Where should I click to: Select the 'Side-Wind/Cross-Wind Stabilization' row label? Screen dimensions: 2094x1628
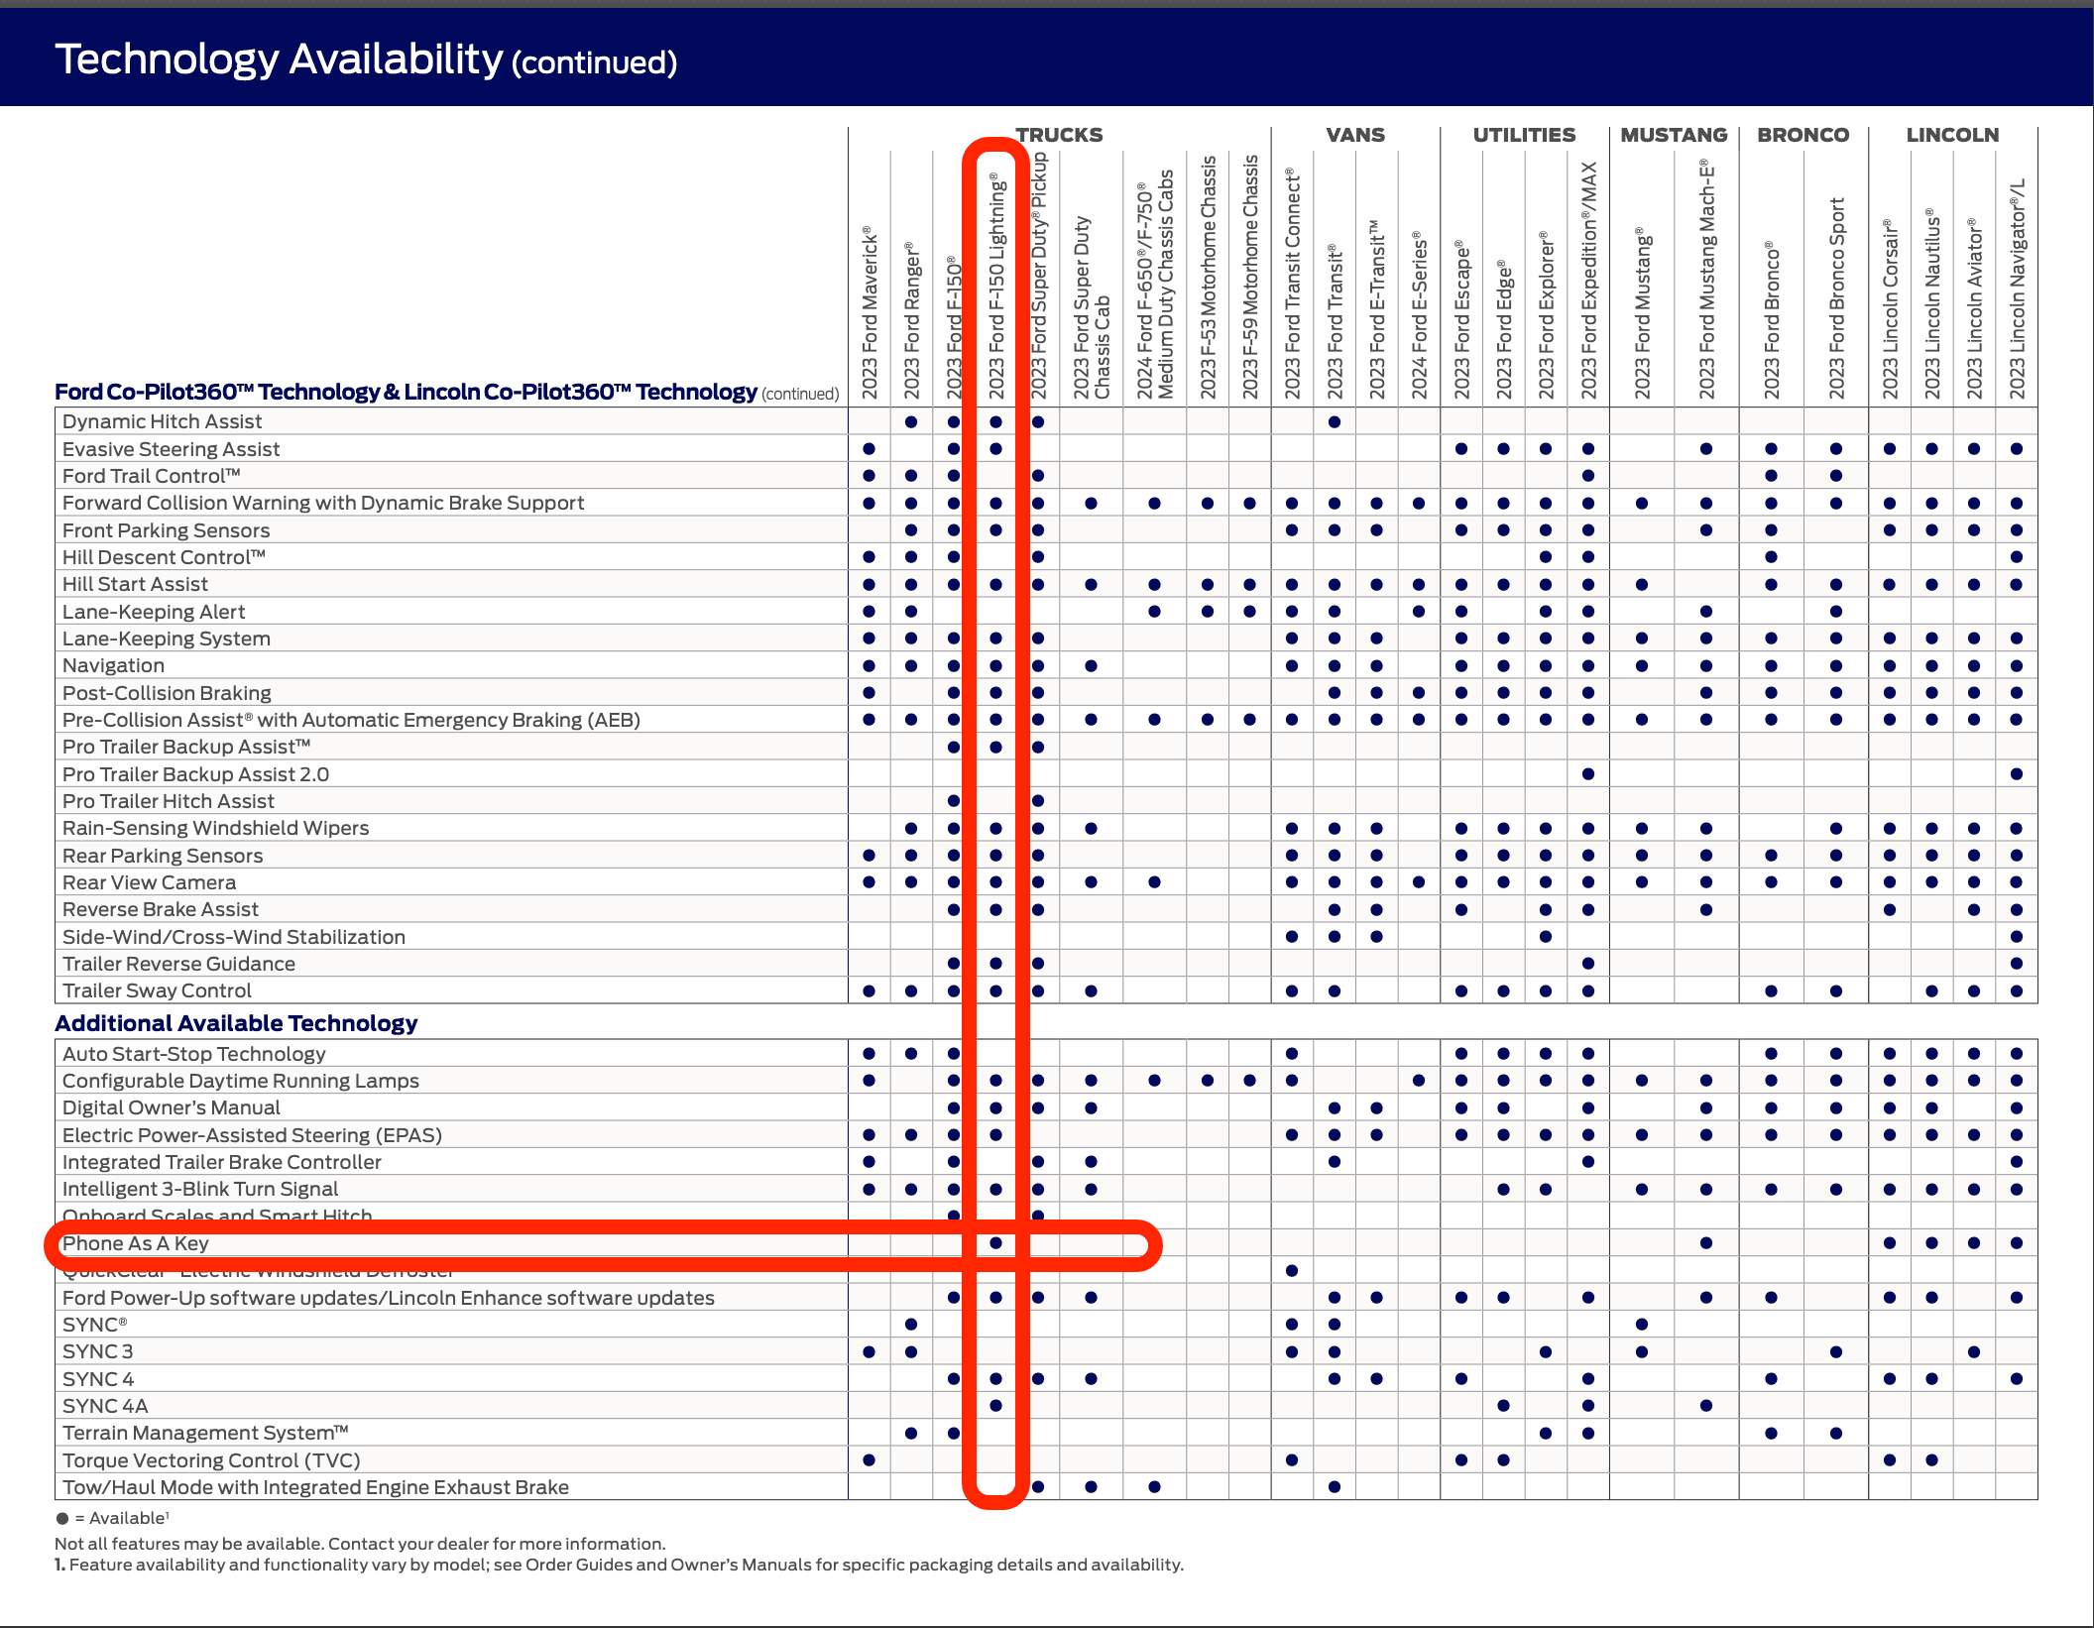pyautogui.click(x=234, y=937)
